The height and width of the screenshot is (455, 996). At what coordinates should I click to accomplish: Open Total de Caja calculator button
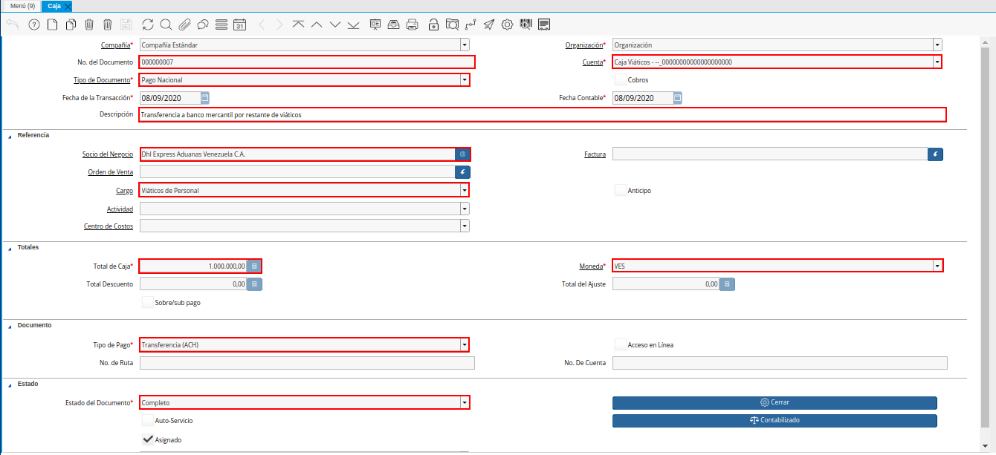254,266
